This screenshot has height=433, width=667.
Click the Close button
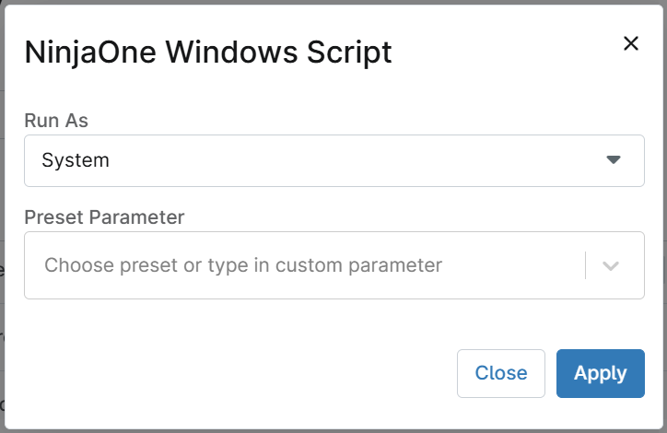click(x=501, y=373)
